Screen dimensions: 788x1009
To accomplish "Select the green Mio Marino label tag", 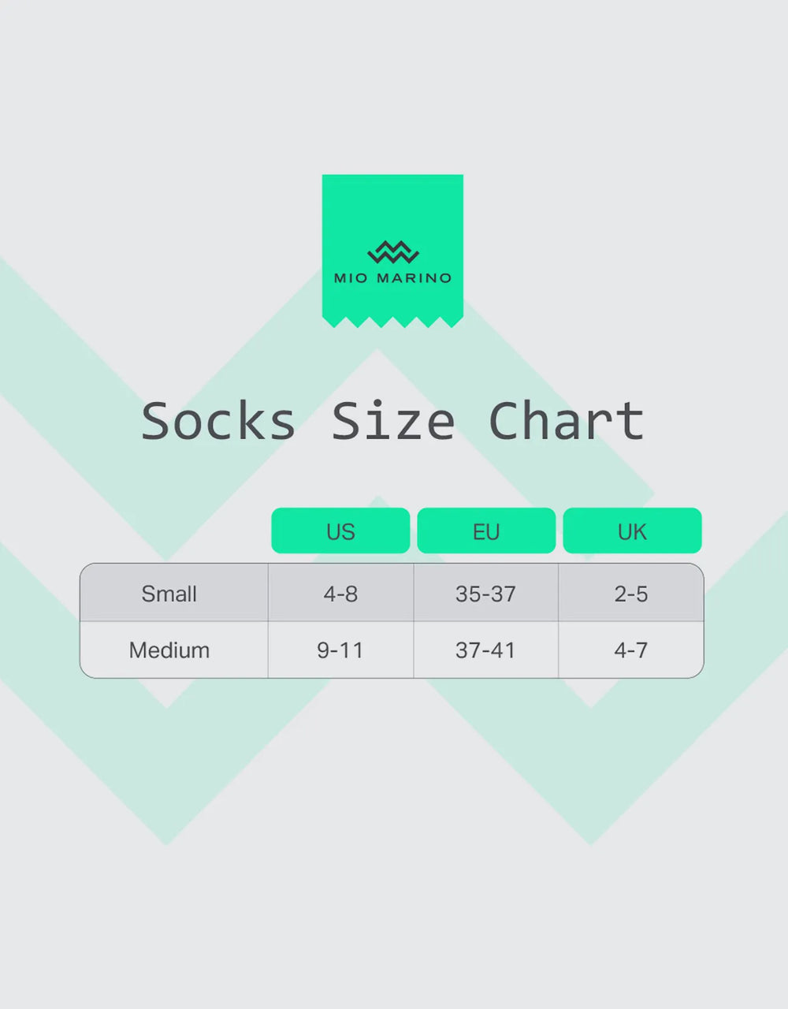I will [392, 251].
